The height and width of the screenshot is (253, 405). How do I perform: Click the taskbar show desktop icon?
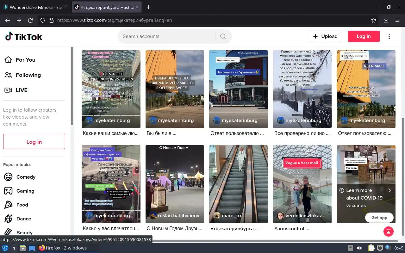click(x=32, y=248)
